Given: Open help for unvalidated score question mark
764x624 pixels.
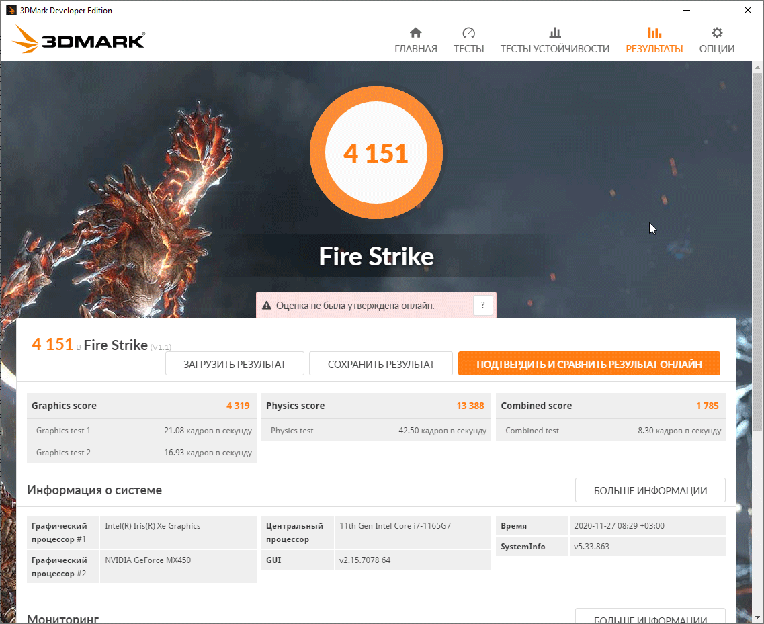Looking at the screenshot, I should pos(483,305).
